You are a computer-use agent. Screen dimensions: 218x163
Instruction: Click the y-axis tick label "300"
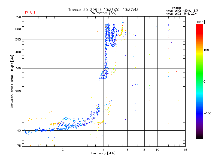click(18, 68)
